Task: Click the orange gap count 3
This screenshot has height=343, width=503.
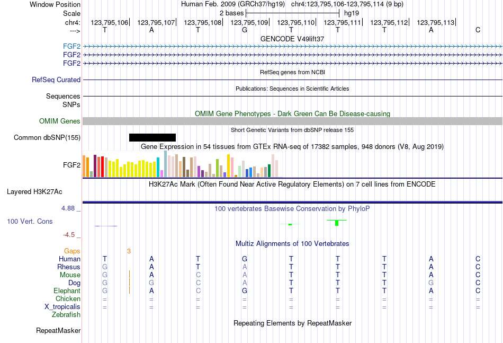Action: click(x=129, y=251)
